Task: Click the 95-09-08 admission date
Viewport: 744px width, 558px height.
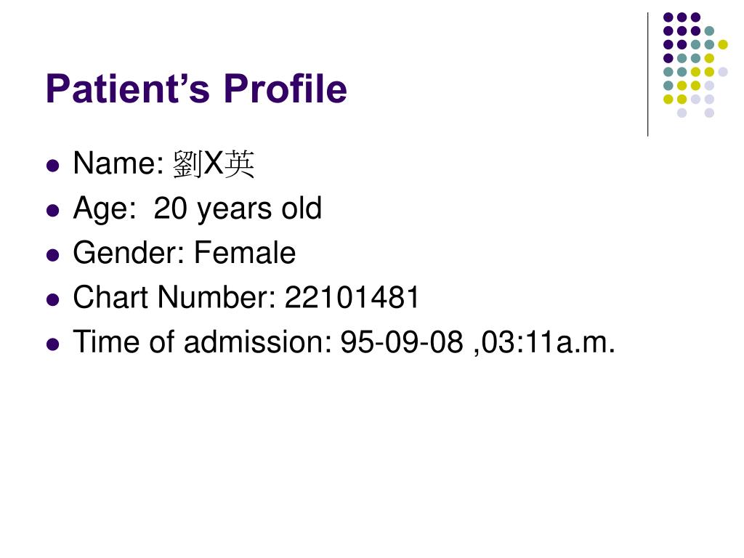Action: (401, 341)
